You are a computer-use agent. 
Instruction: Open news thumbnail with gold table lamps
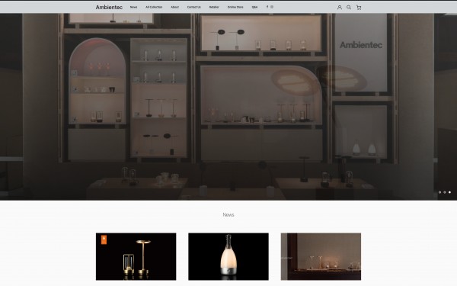coord(136,256)
